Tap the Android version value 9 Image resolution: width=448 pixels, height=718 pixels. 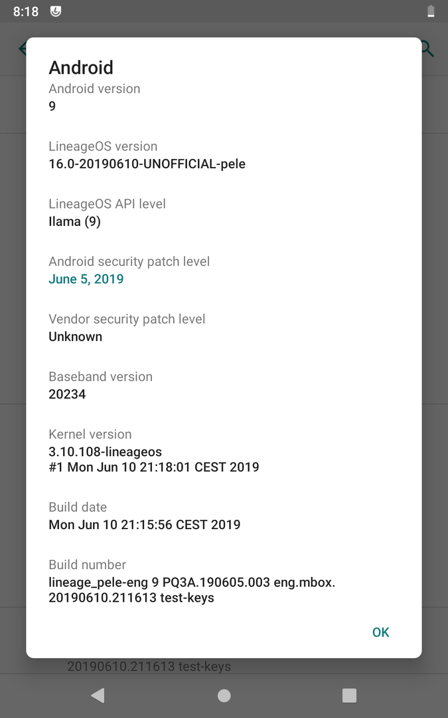tap(52, 106)
